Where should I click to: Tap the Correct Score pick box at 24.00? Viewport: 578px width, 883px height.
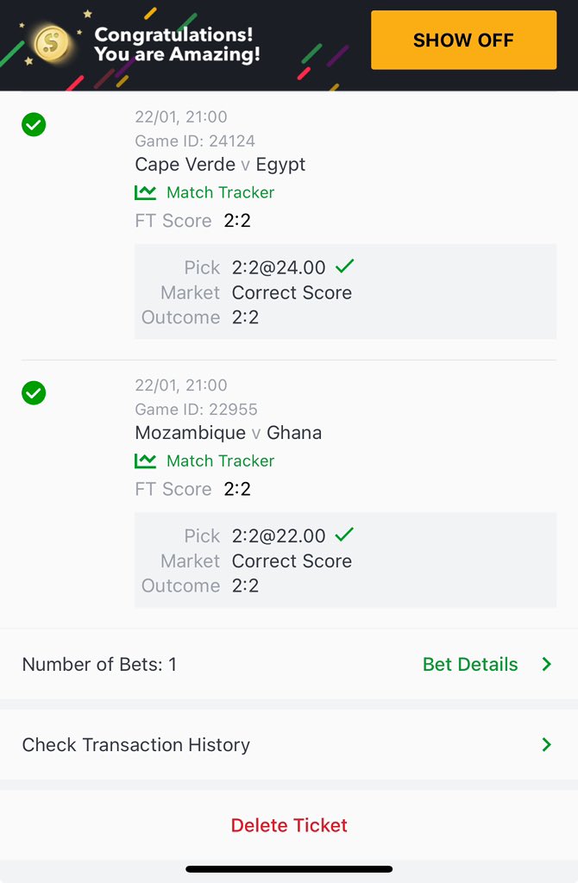coord(345,291)
